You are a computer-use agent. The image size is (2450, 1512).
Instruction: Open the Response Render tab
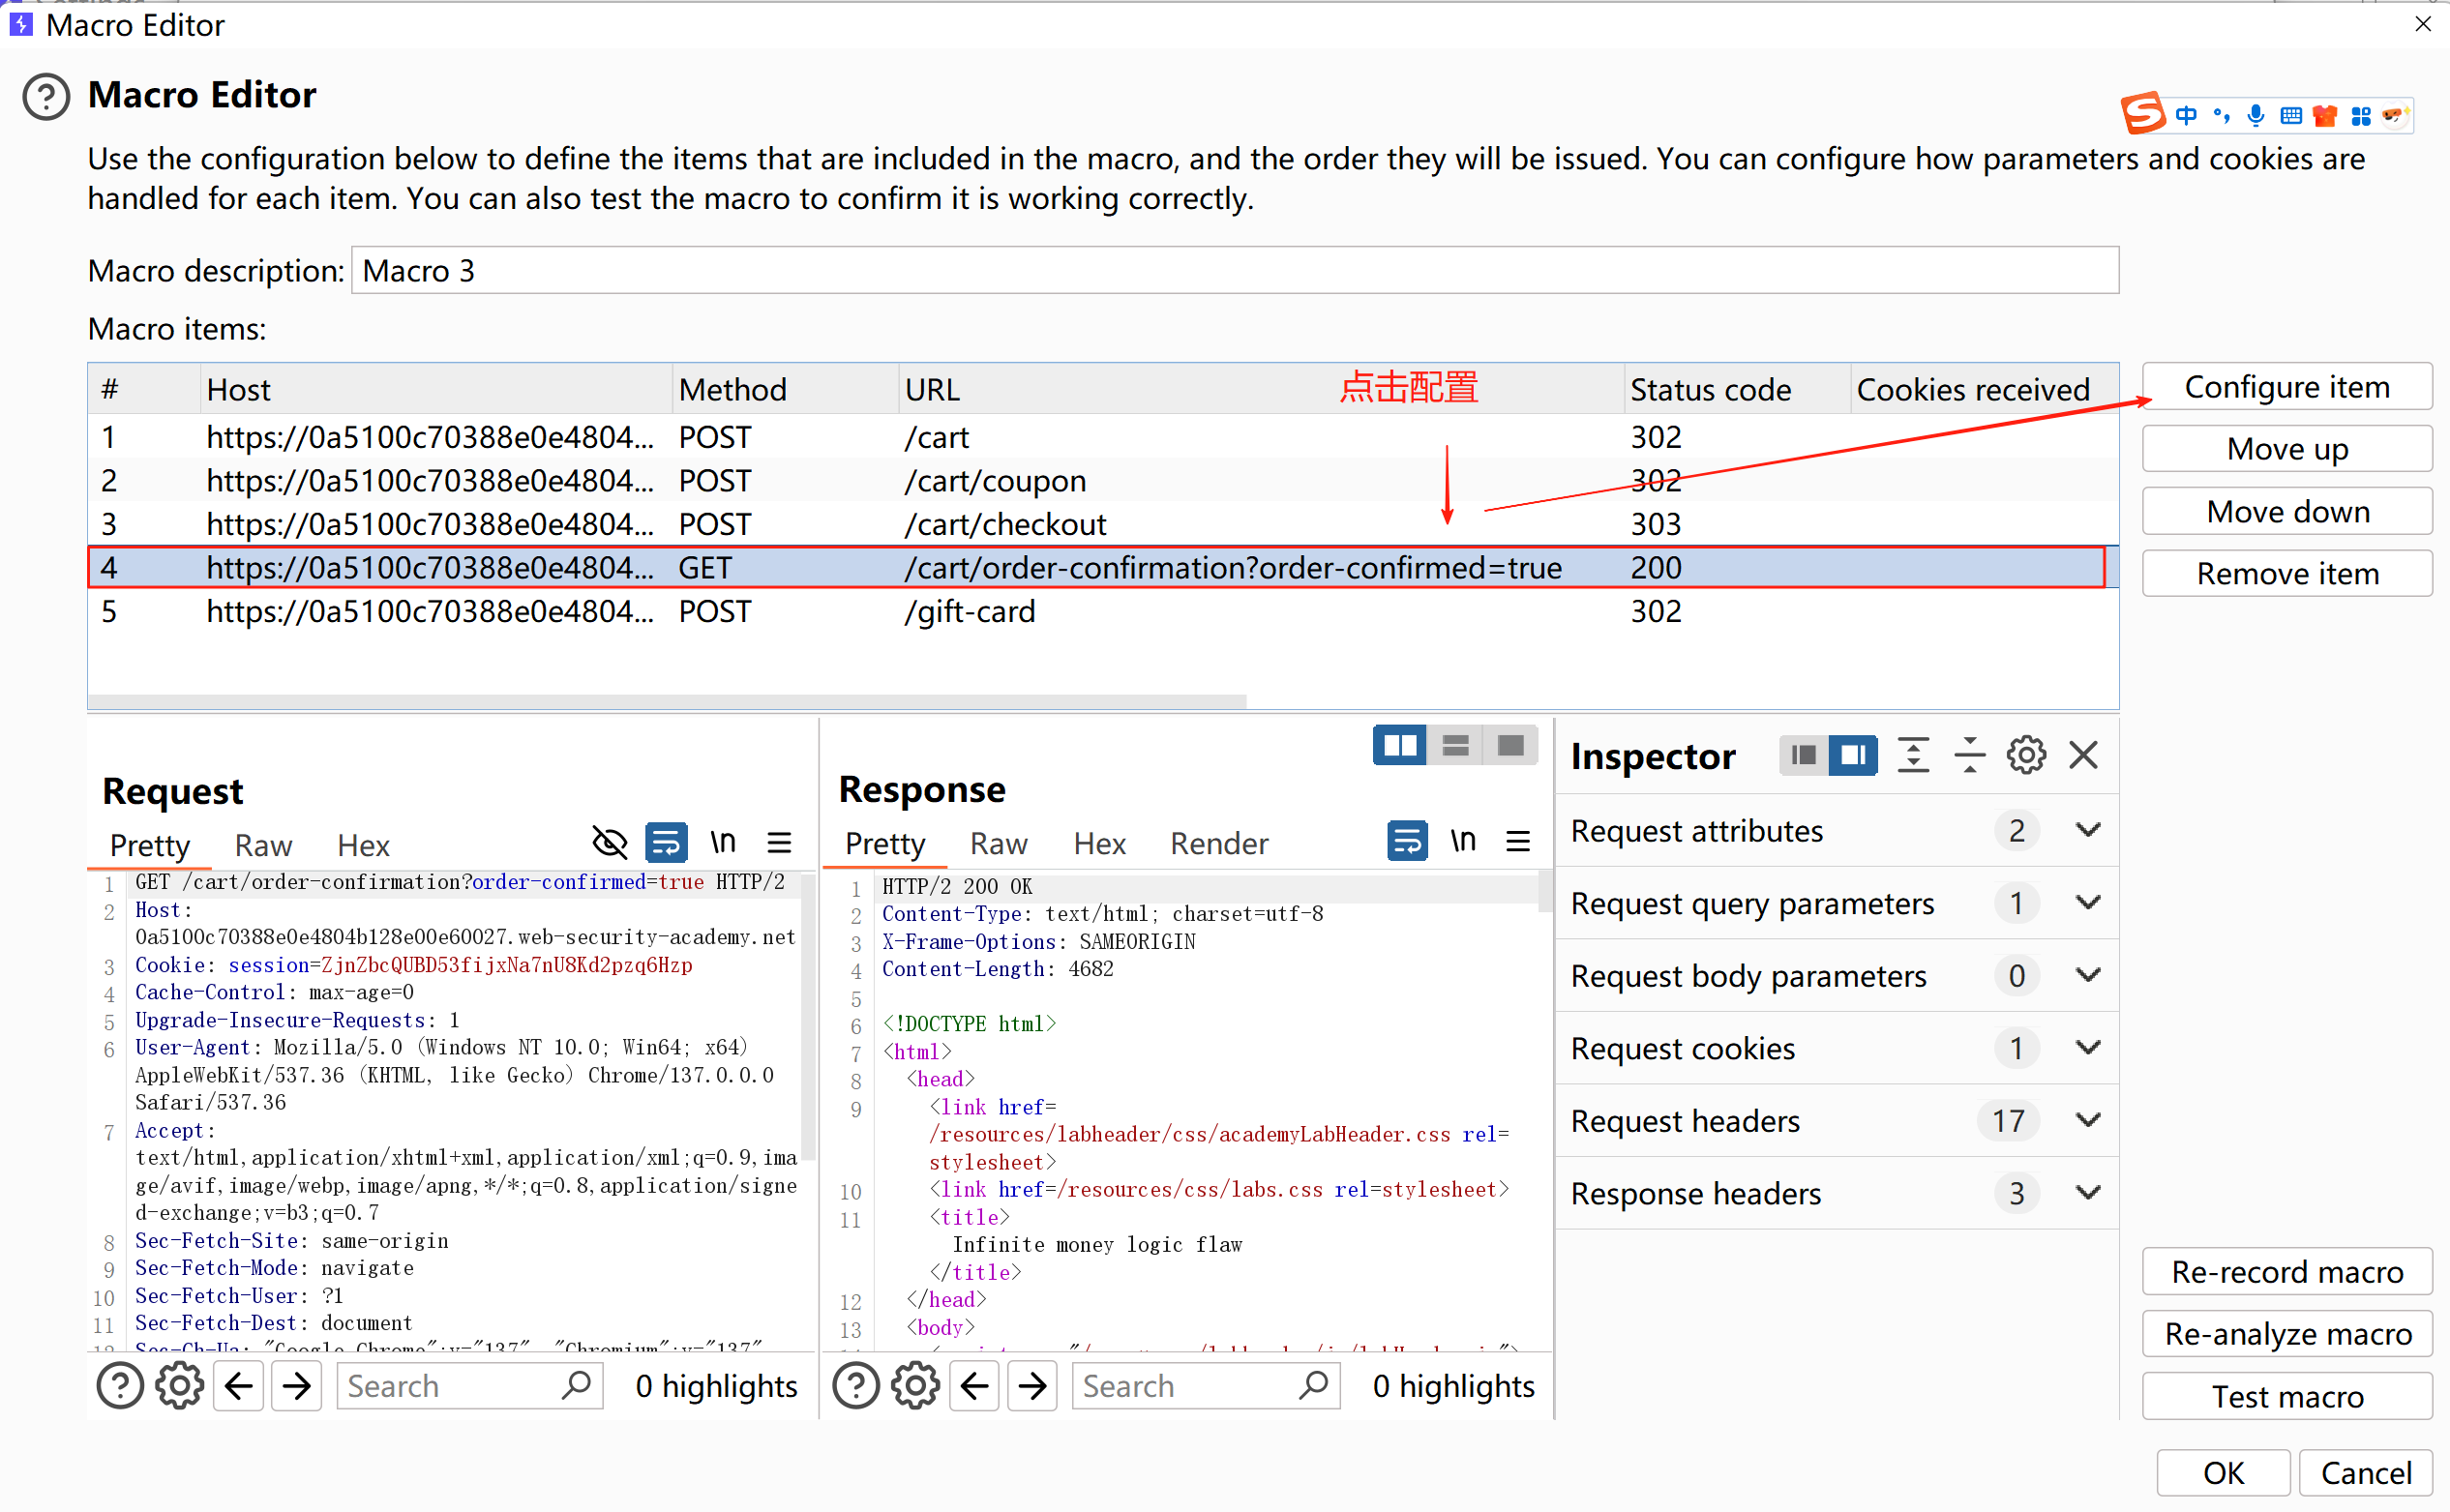click(1219, 844)
